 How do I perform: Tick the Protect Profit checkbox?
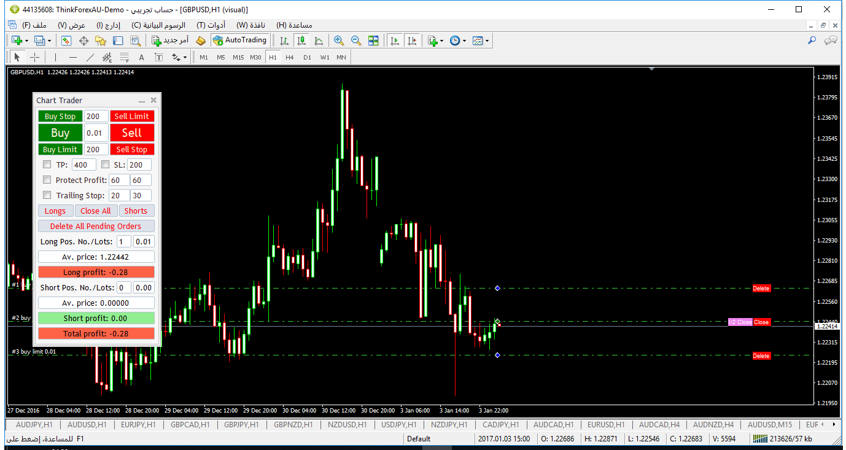tap(47, 180)
